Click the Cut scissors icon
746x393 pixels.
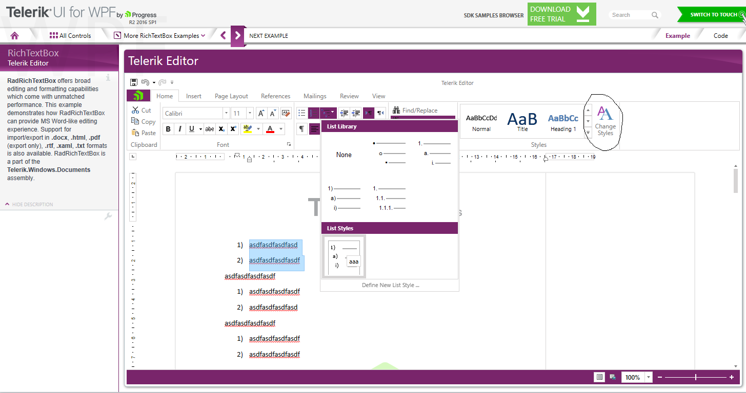coord(135,110)
